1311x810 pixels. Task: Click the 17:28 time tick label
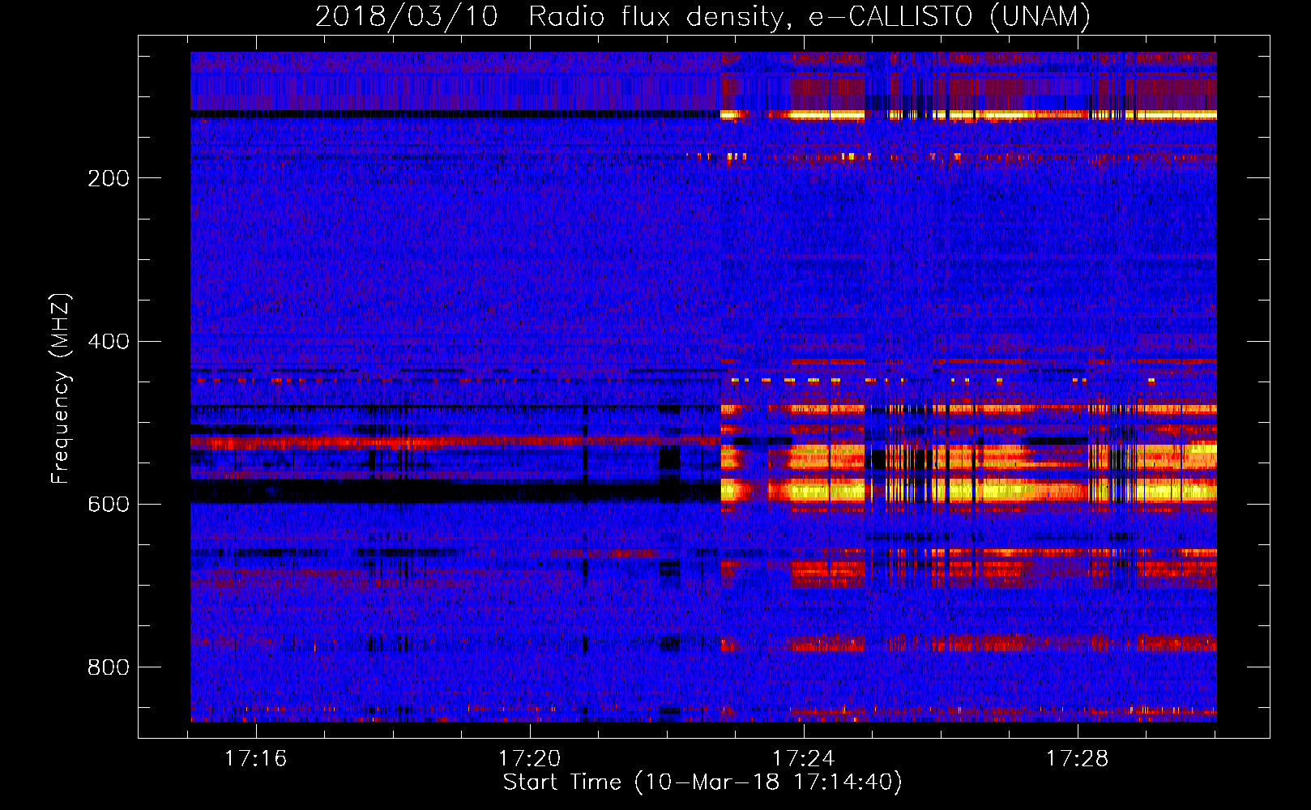click(x=1078, y=758)
